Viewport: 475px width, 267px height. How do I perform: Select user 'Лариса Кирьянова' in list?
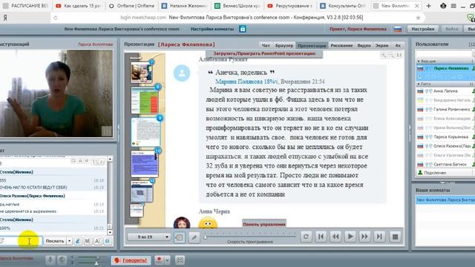[445, 136]
